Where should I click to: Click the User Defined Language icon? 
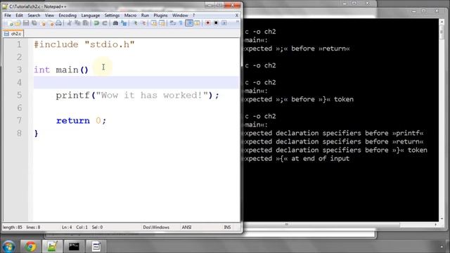197,23
